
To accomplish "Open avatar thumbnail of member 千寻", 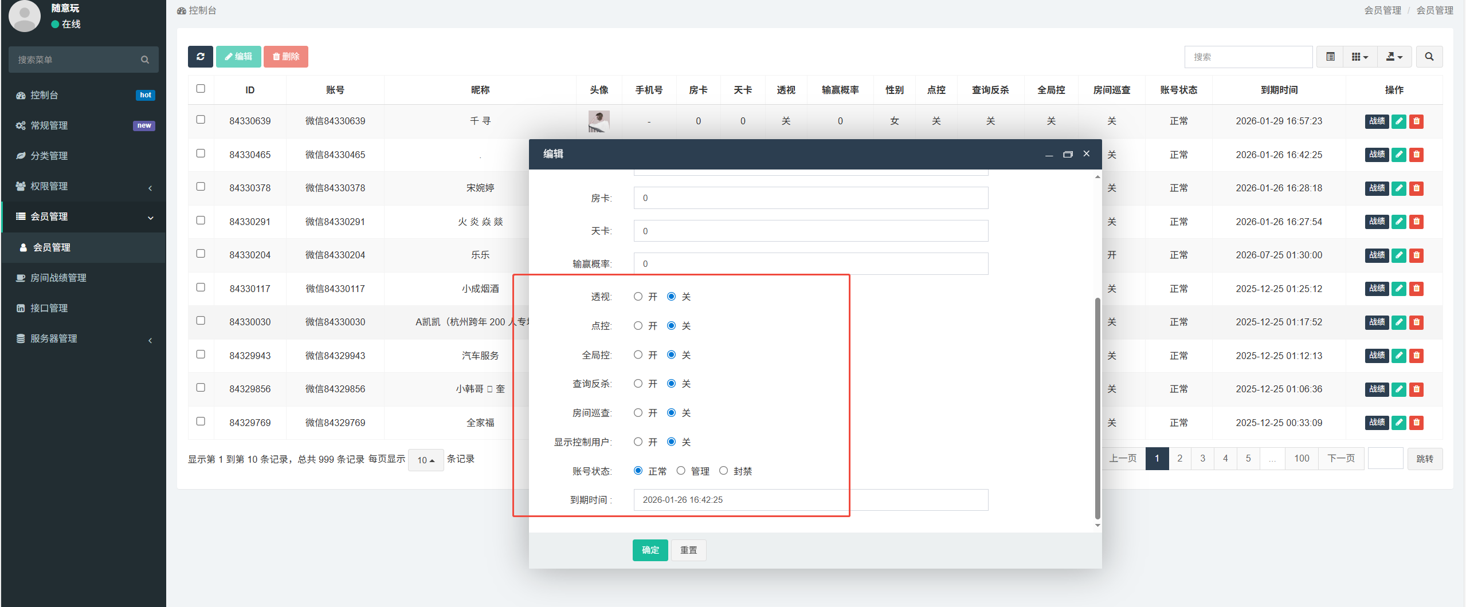I will (598, 121).
